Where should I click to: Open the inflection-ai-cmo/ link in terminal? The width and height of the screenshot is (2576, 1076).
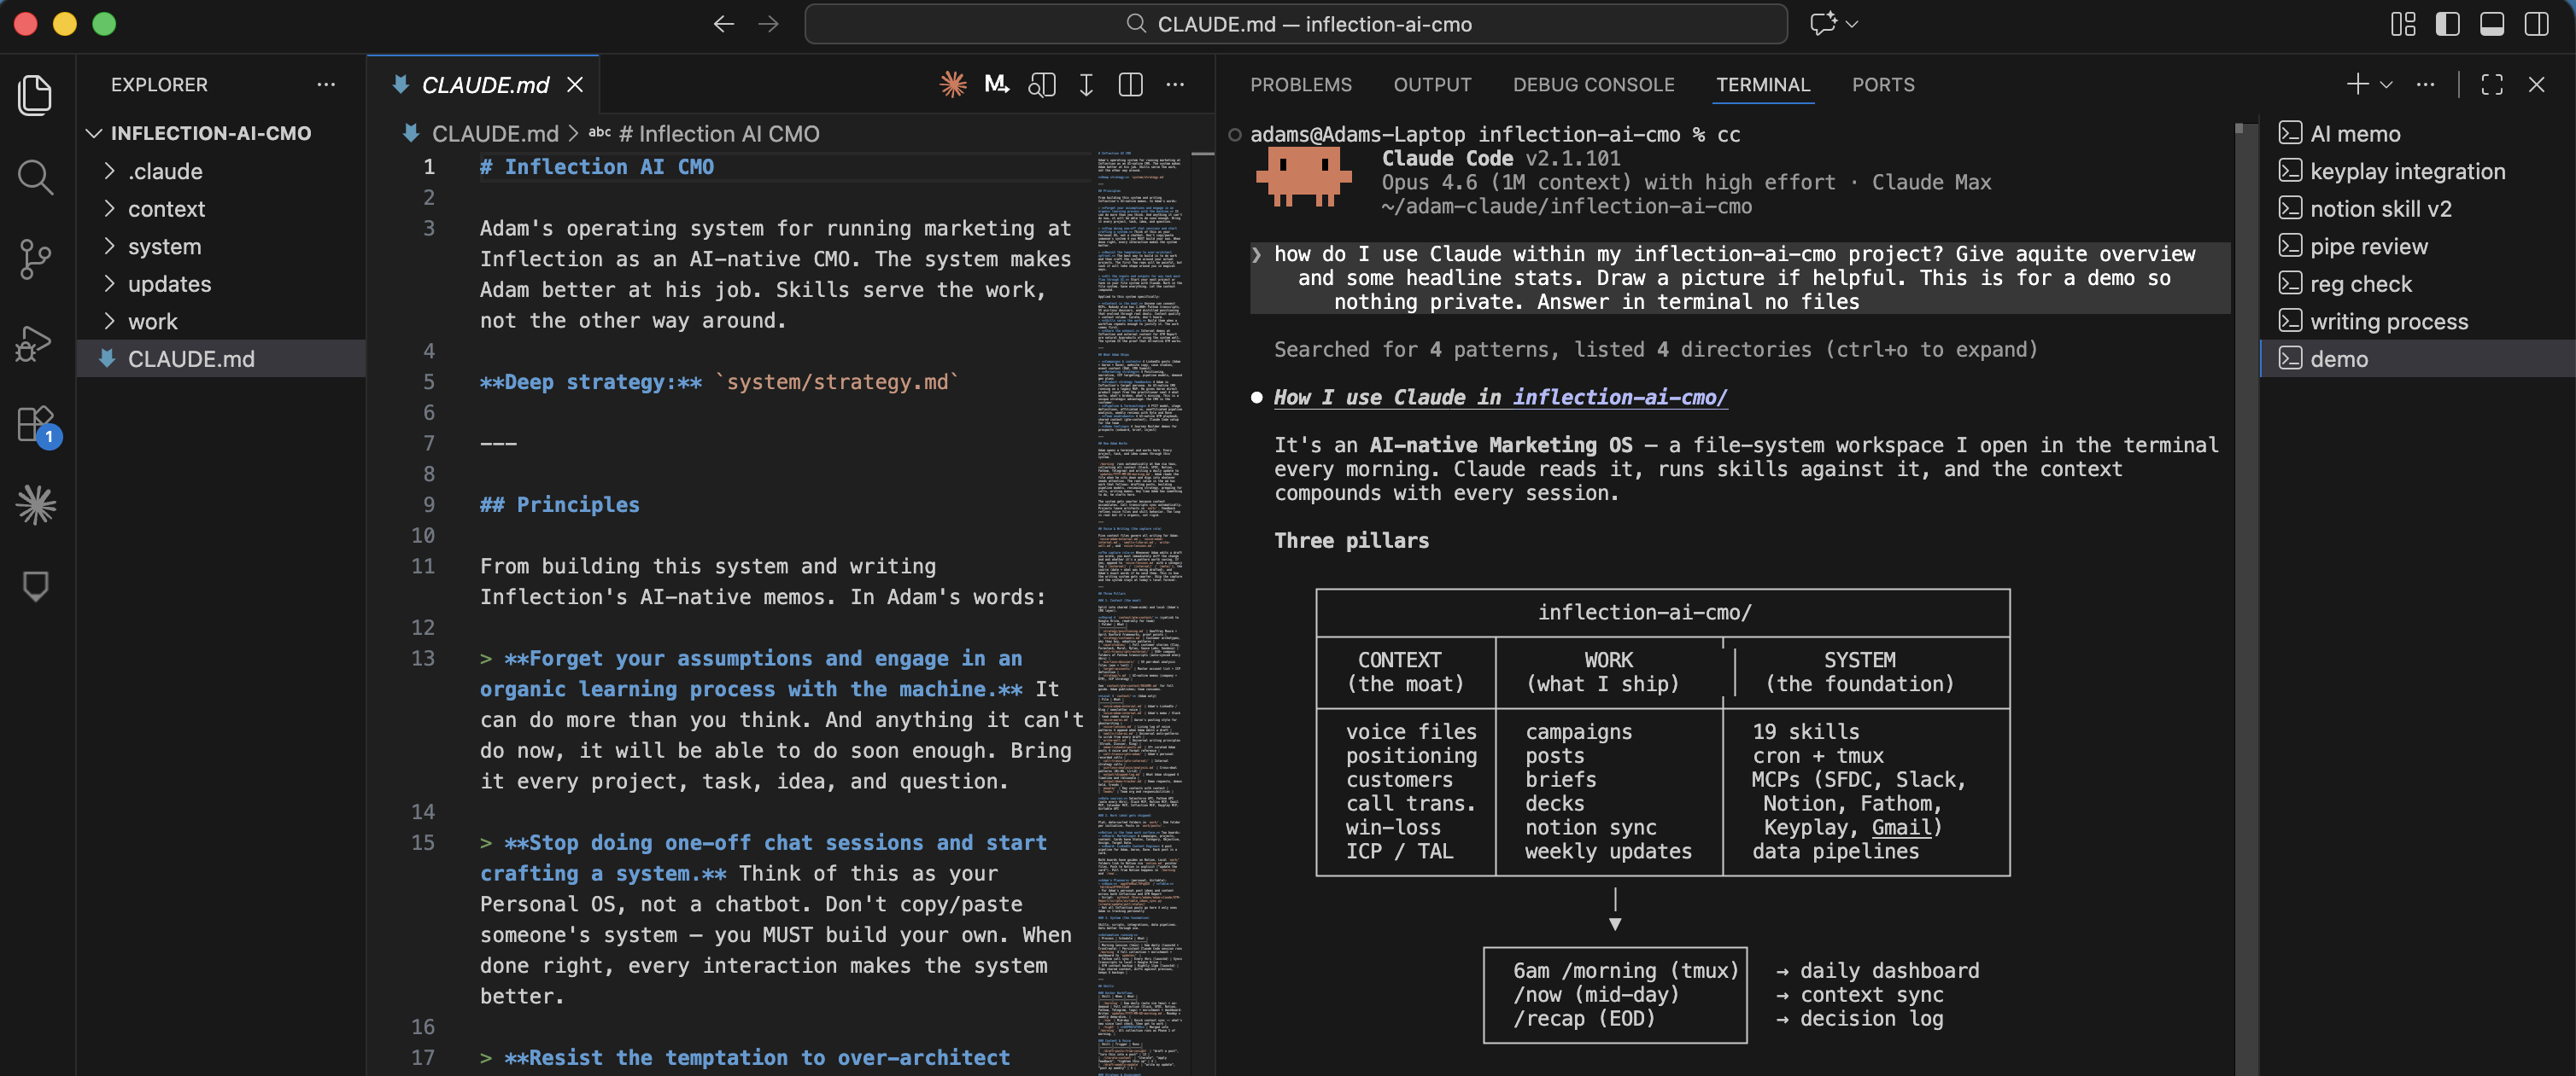(1619, 397)
